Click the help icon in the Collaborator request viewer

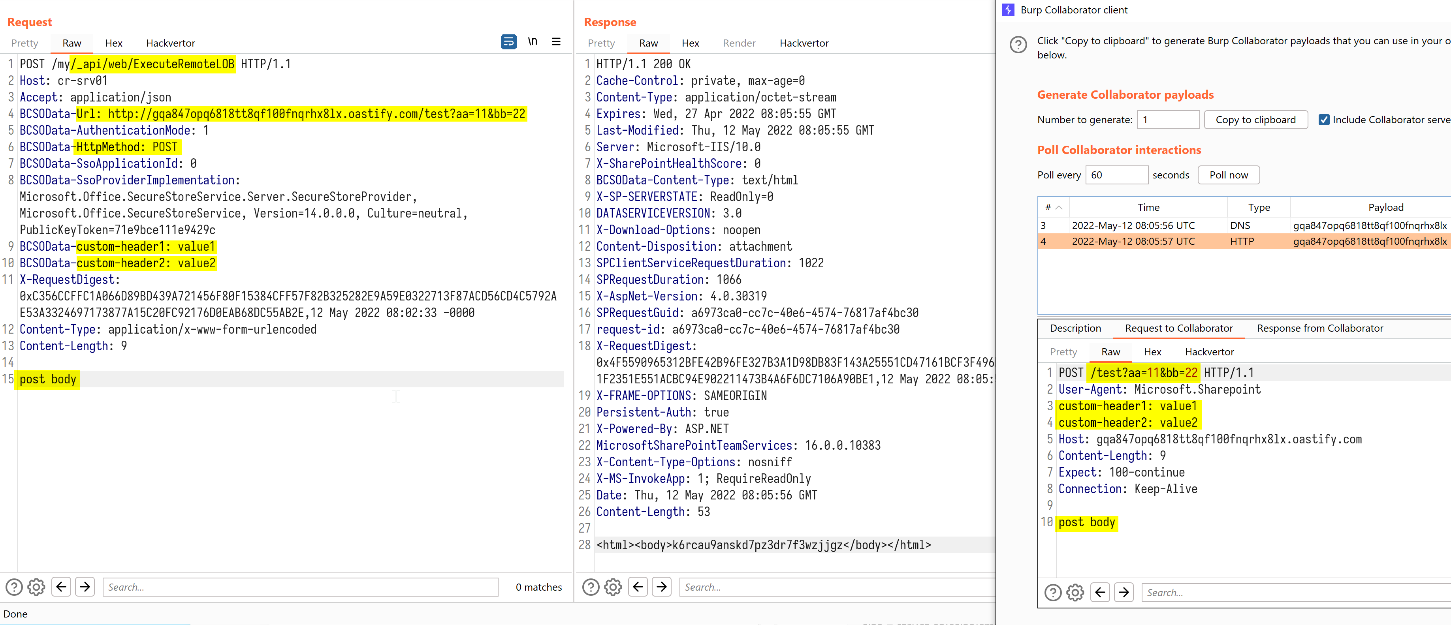[x=1053, y=592]
